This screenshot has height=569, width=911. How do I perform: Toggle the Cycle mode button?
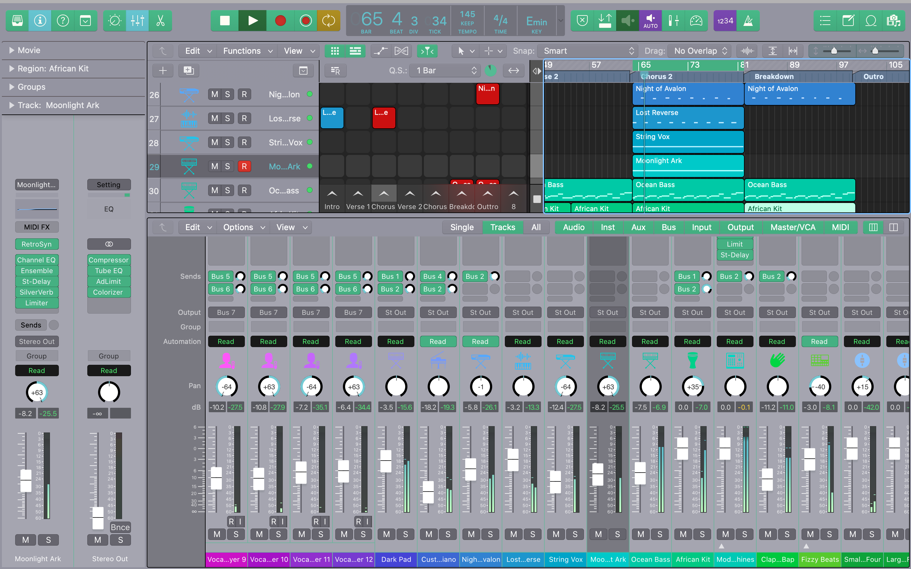(x=328, y=21)
